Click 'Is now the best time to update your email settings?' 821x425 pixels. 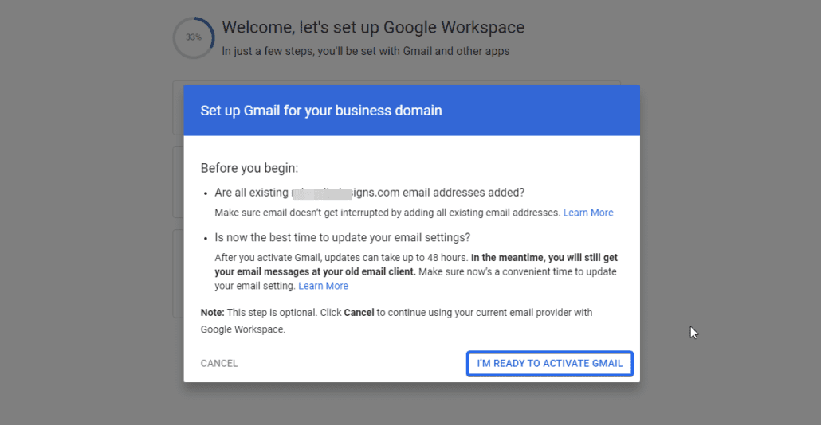[x=343, y=237]
